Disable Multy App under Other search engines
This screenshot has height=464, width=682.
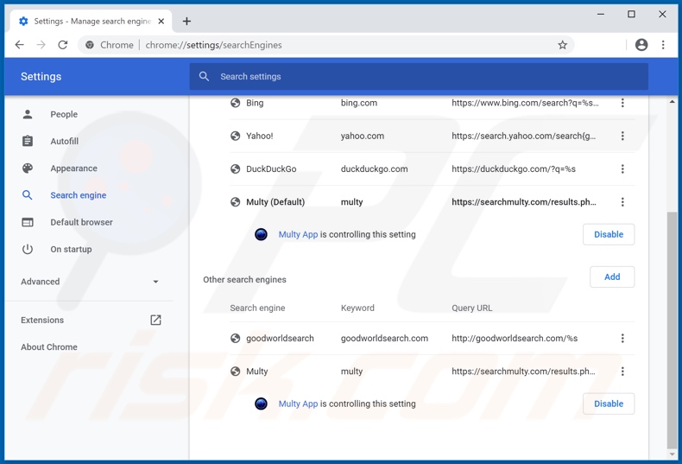[609, 404]
